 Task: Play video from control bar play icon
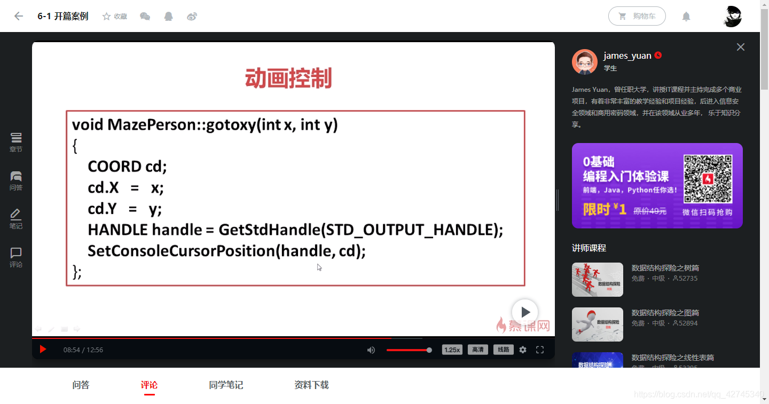tap(43, 350)
